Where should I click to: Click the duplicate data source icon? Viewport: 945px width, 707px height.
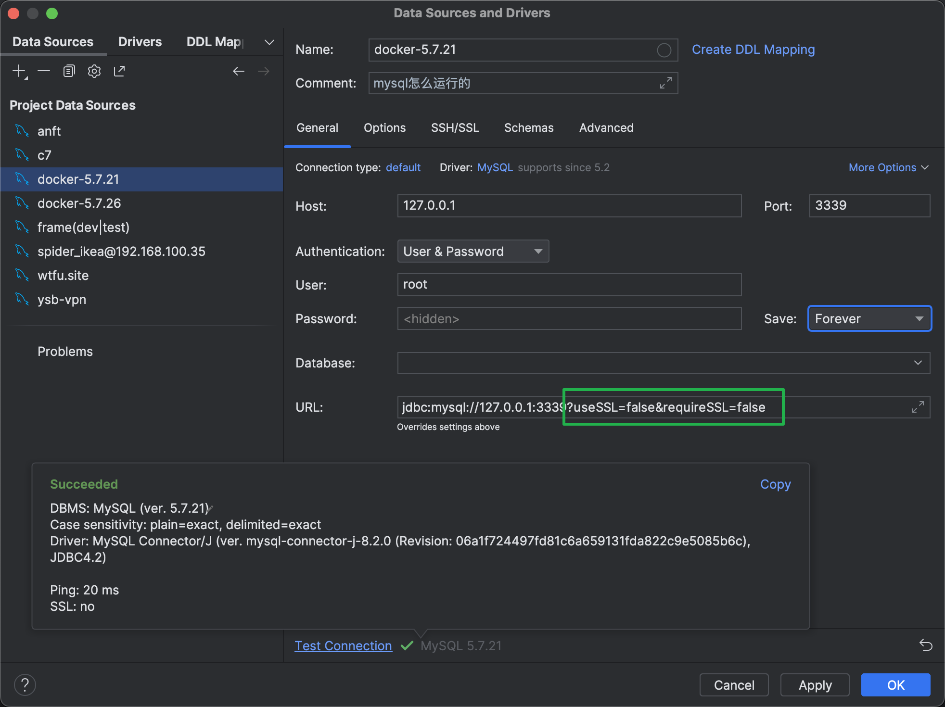[69, 72]
